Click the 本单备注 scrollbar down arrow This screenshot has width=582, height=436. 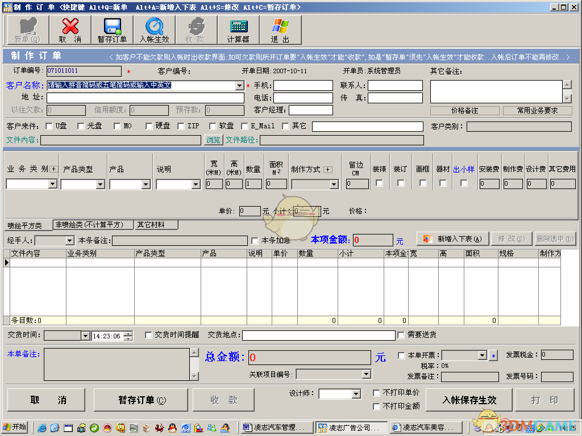point(194,376)
